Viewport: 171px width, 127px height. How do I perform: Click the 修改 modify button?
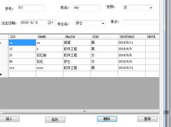pyautogui.click(x=55, y=120)
